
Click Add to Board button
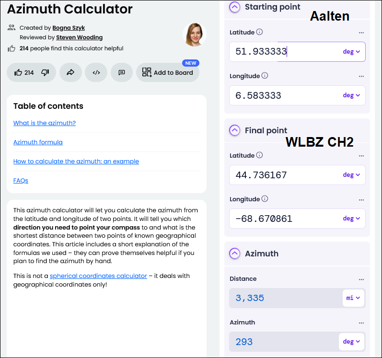pyautogui.click(x=168, y=72)
